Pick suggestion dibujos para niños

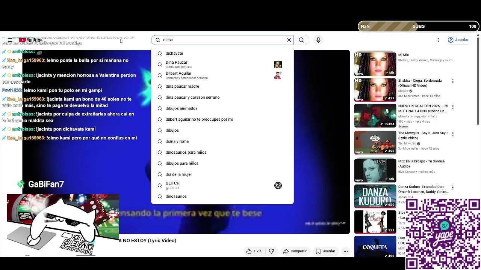(222, 163)
